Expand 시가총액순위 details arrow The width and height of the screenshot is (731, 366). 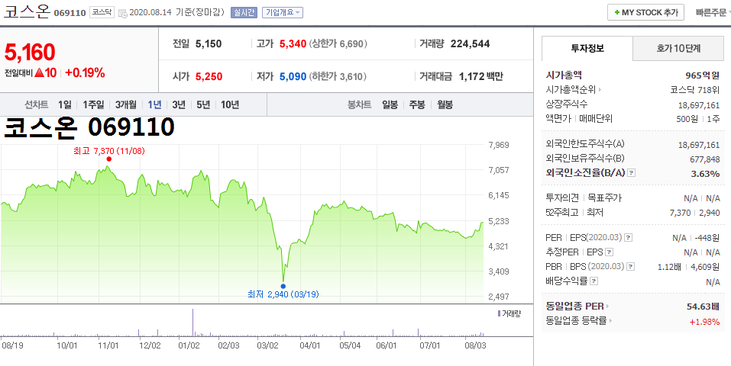(600, 90)
